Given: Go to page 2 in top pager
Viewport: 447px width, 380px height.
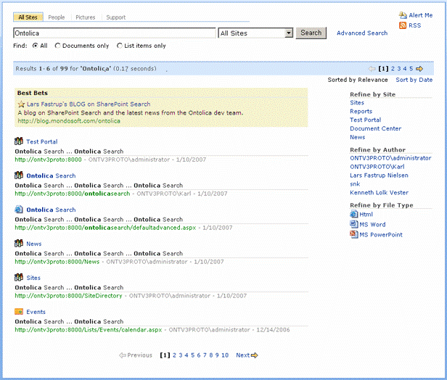Looking at the screenshot, I should 393,69.
